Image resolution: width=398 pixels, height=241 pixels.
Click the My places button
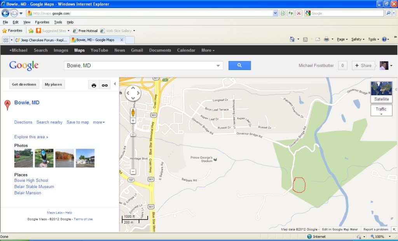pos(53,84)
